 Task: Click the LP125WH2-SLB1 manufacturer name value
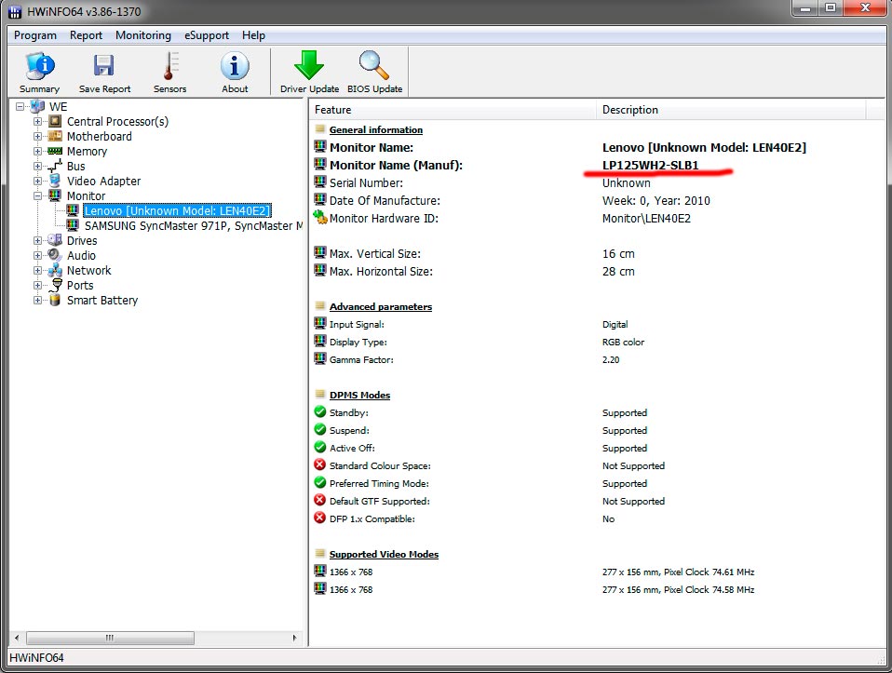pyautogui.click(x=650, y=165)
